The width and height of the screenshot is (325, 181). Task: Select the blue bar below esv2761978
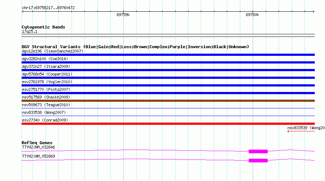[168, 85]
